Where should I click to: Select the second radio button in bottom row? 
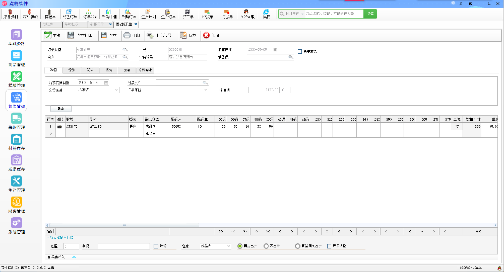click(x=266, y=246)
